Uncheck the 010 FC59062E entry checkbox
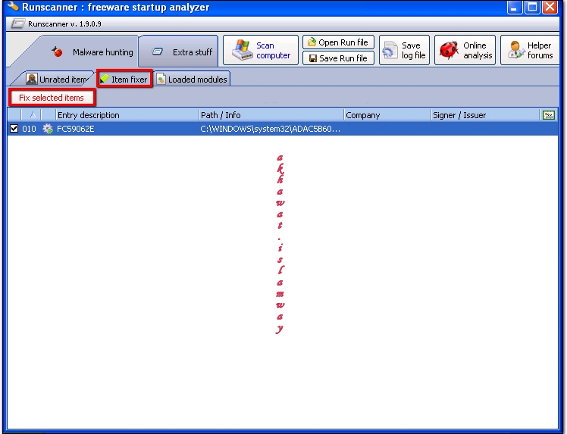The image size is (567, 434). (x=14, y=129)
